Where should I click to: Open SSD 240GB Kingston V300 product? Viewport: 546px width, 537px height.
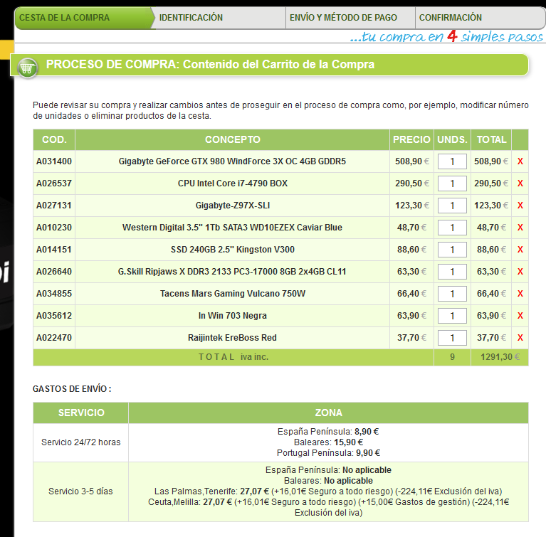coord(233,250)
